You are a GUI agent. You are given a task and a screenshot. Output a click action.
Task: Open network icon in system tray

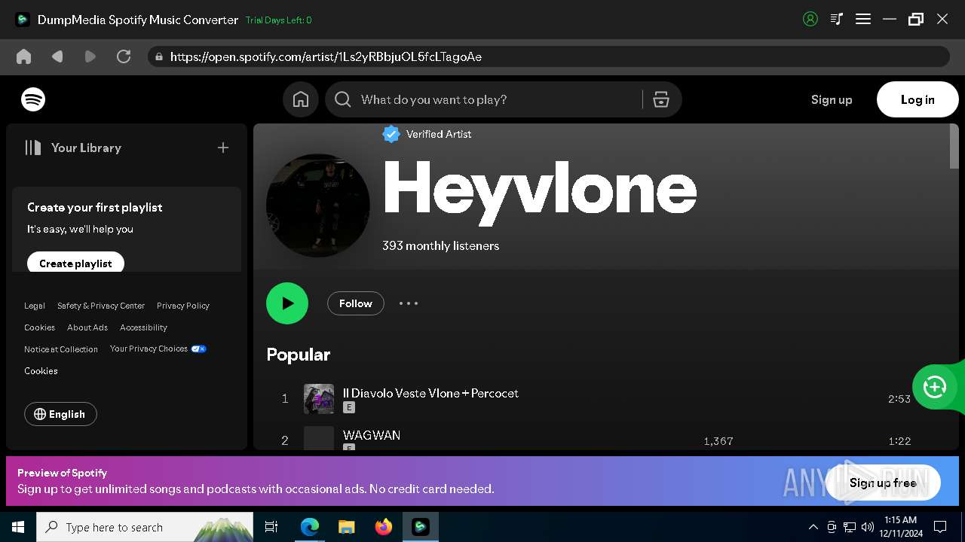(x=850, y=527)
